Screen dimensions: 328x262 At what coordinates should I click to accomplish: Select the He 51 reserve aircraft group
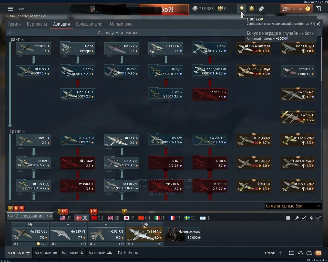[x=78, y=48]
